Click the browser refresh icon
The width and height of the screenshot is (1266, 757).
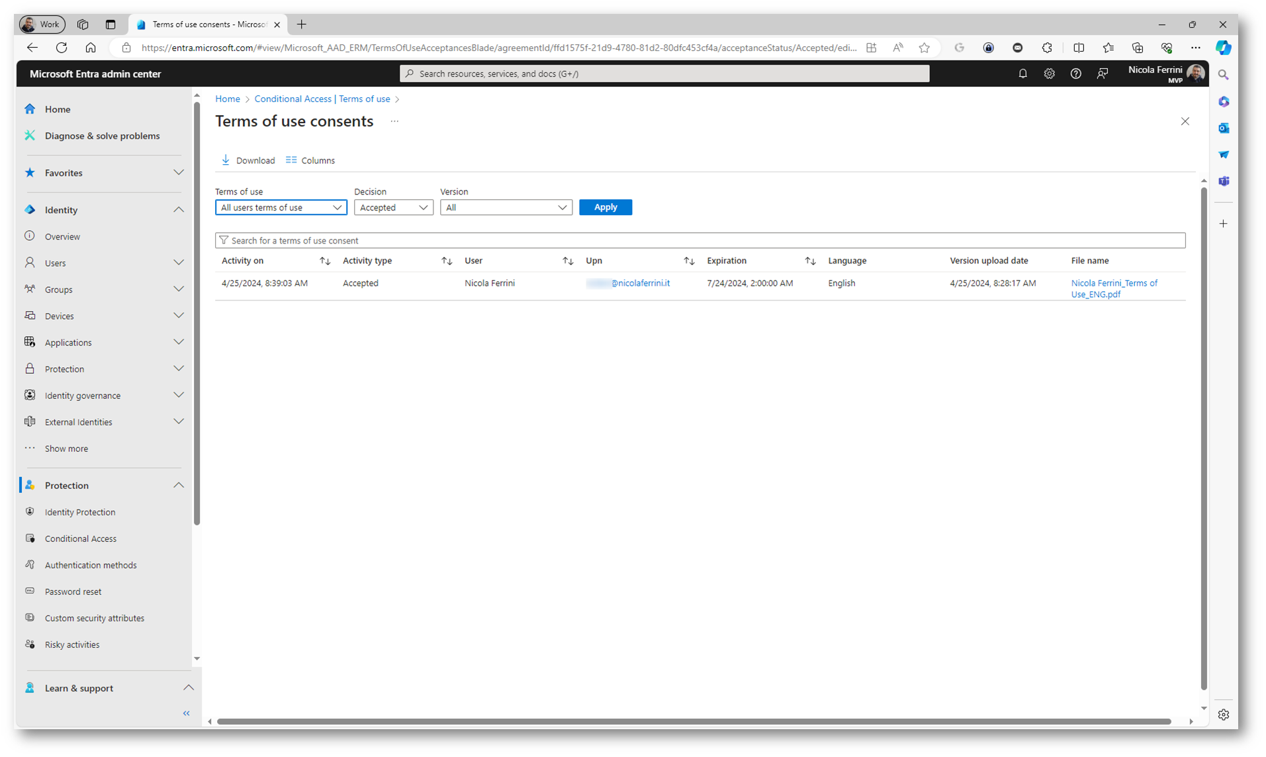coord(62,48)
